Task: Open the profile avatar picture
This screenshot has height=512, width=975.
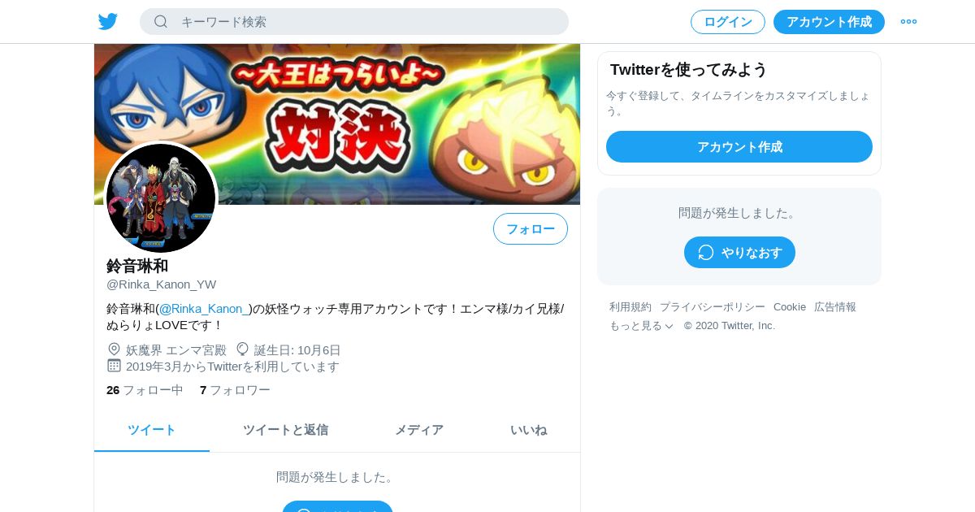Action: [x=161, y=198]
